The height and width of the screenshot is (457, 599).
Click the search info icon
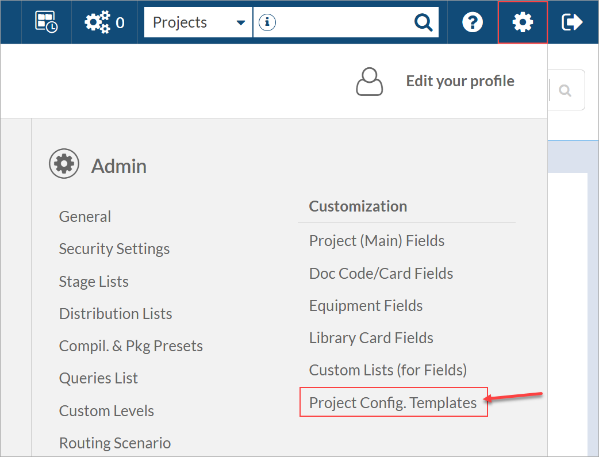click(267, 22)
